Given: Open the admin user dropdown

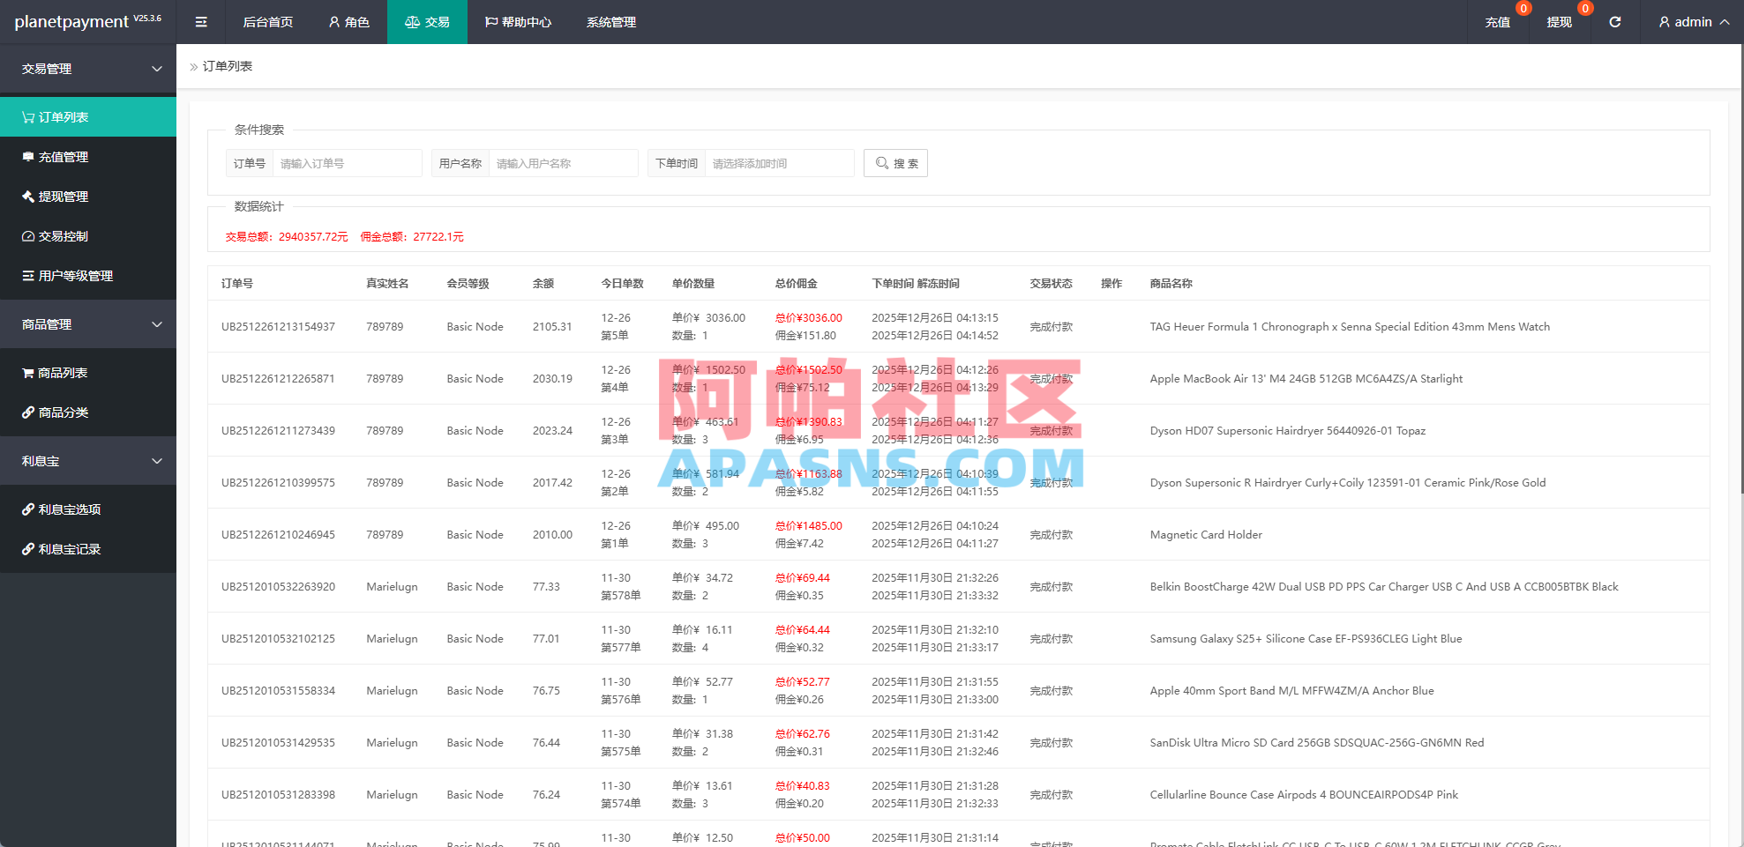Looking at the screenshot, I should pyautogui.click(x=1694, y=22).
